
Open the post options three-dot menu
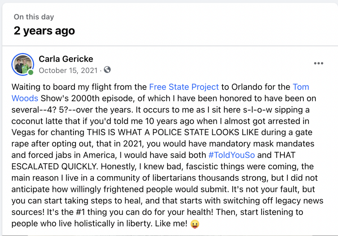(318, 63)
